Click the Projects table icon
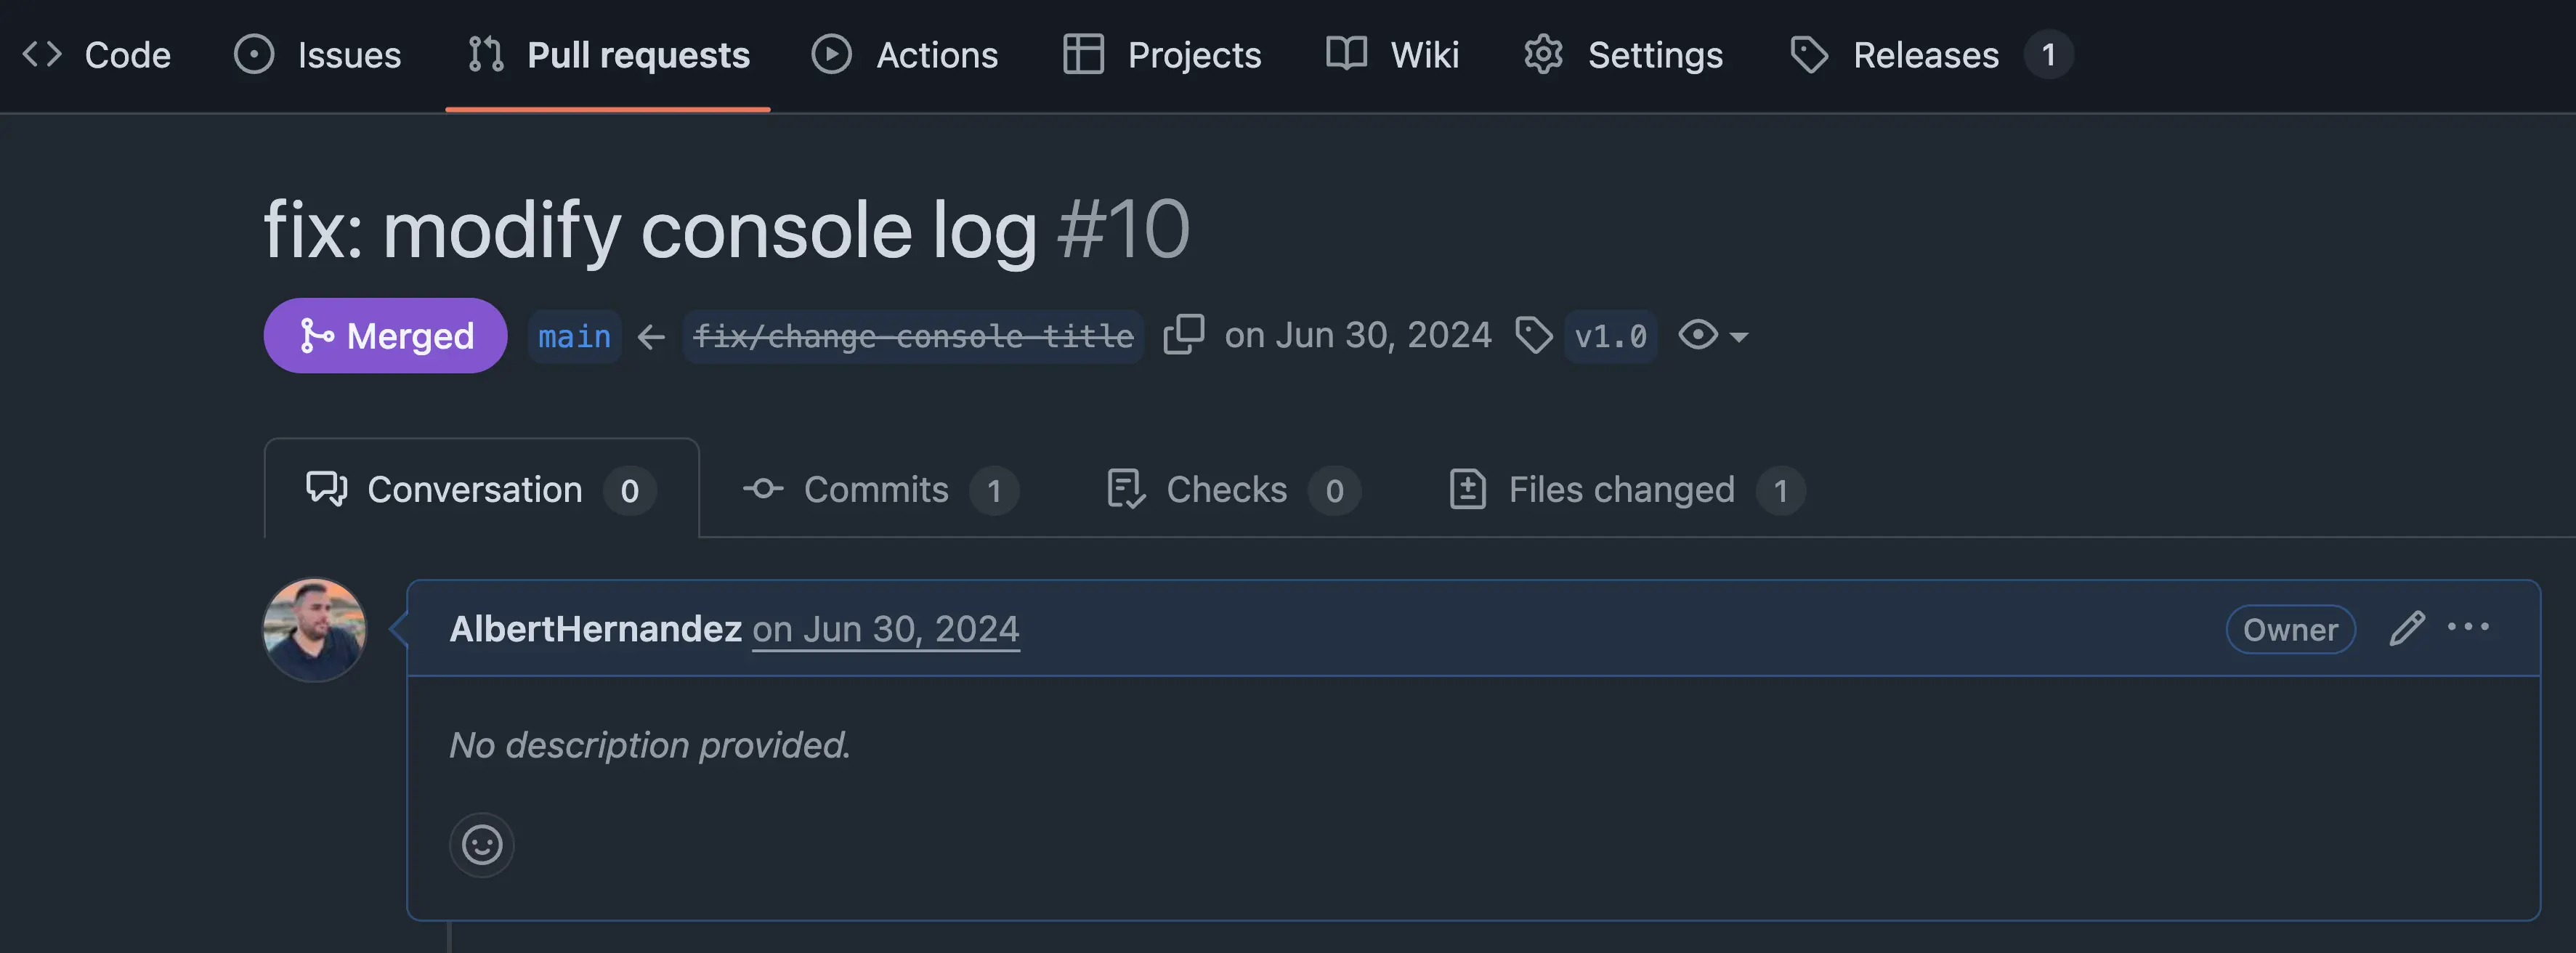This screenshot has height=953, width=2576. coord(1083,55)
